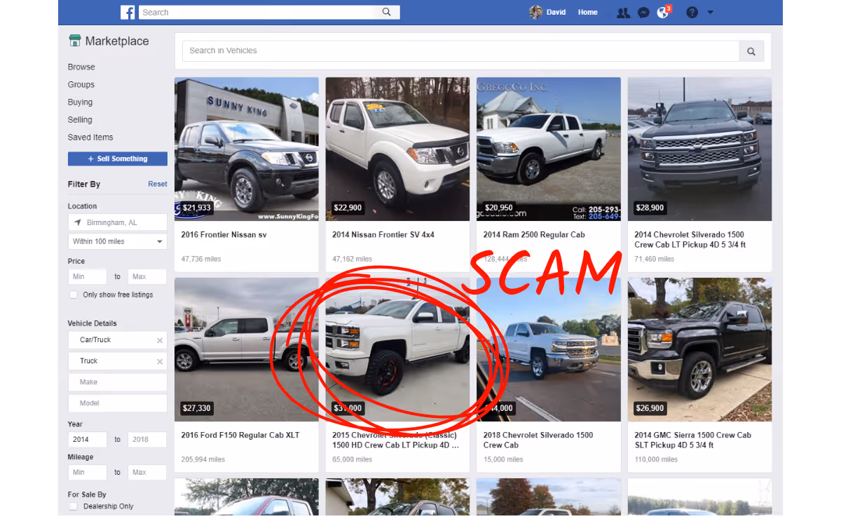Open Selling in Marketplace sidebar
This screenshot has width=841, height=526.
[80, 120]
